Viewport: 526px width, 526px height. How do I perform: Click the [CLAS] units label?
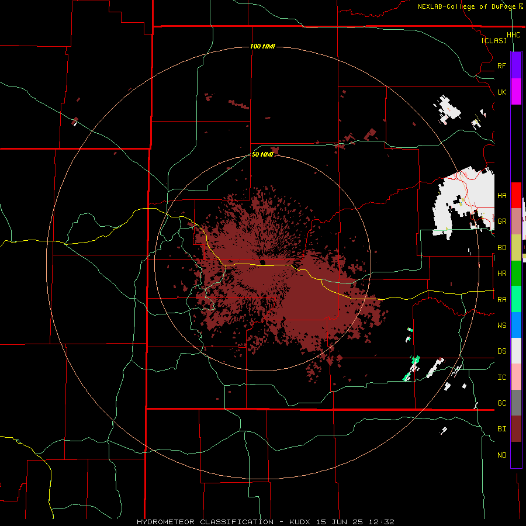point(494,40)
